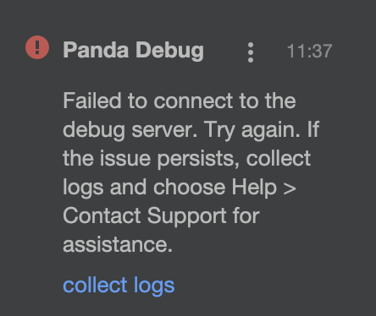The height and width of the screenshot is (316, 376).
Task: Click the word 'Failed' in the message
Action: (92, 101)
